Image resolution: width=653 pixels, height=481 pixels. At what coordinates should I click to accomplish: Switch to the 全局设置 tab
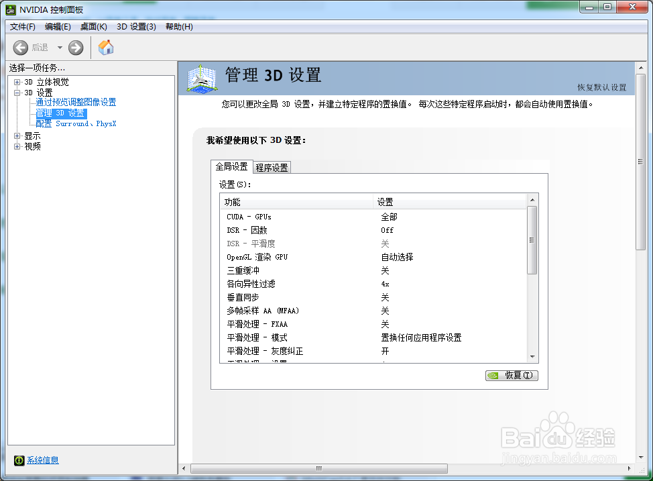(x=231, y=167)
